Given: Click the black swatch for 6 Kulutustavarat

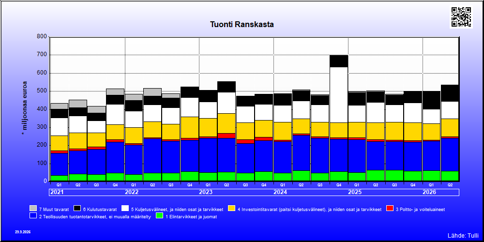Looking at the screenshot, I should click(77, 208).
